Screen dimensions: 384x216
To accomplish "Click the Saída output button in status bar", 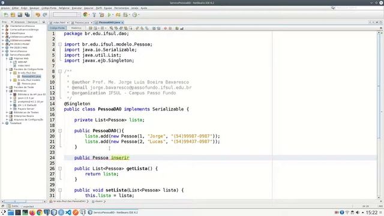I will click(13, 206).
